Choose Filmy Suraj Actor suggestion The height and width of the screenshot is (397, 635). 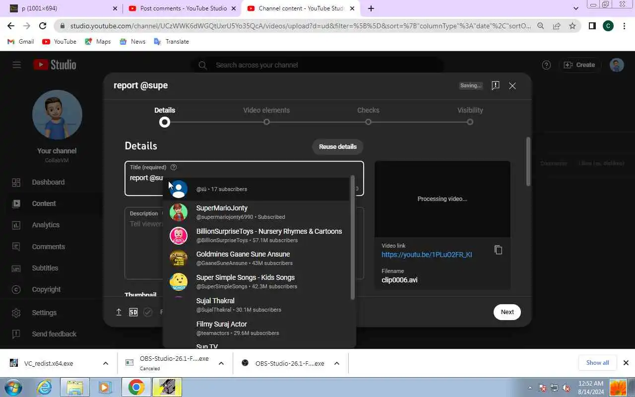[256, 328]
